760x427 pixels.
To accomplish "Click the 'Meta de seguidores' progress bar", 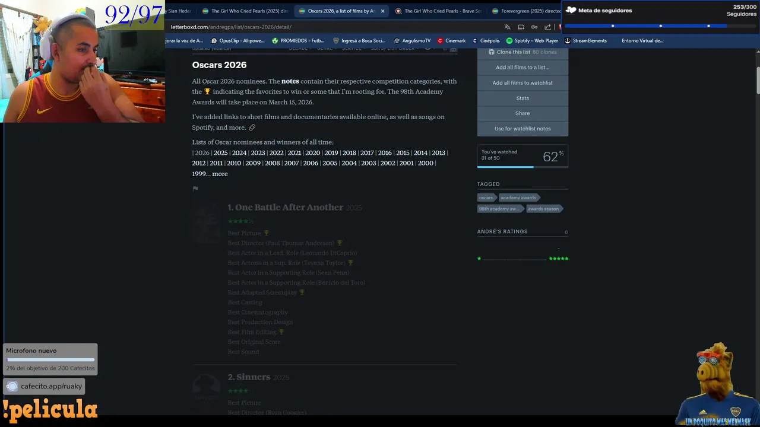I will click(x=661, y=26).
